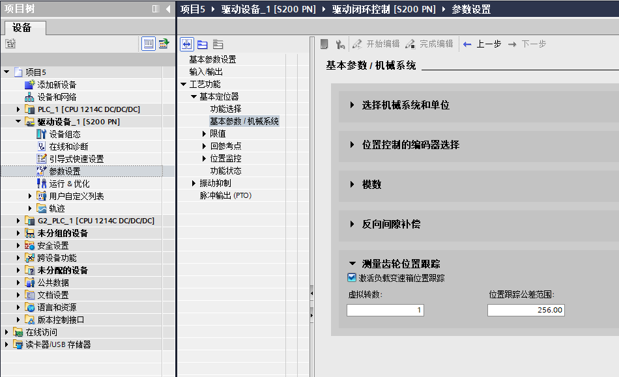This screenshot has width=619, height=377.
Task: Collapse the 项目树 panel with arrow icon
Action: pos(168,9)
